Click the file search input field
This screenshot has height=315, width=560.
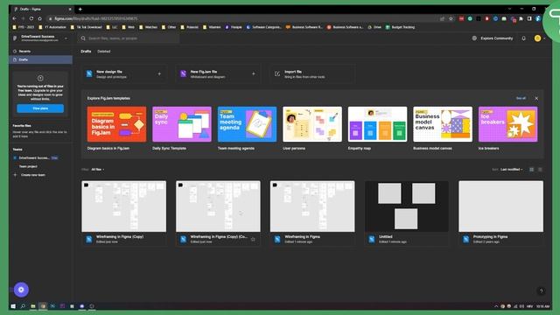(x=129, y=38)
